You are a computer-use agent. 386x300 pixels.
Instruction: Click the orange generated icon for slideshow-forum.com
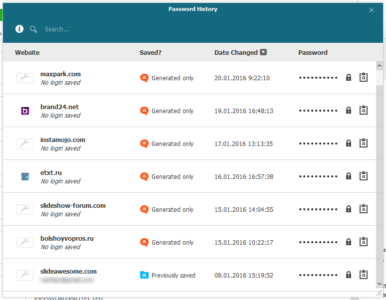coord(144,209)
